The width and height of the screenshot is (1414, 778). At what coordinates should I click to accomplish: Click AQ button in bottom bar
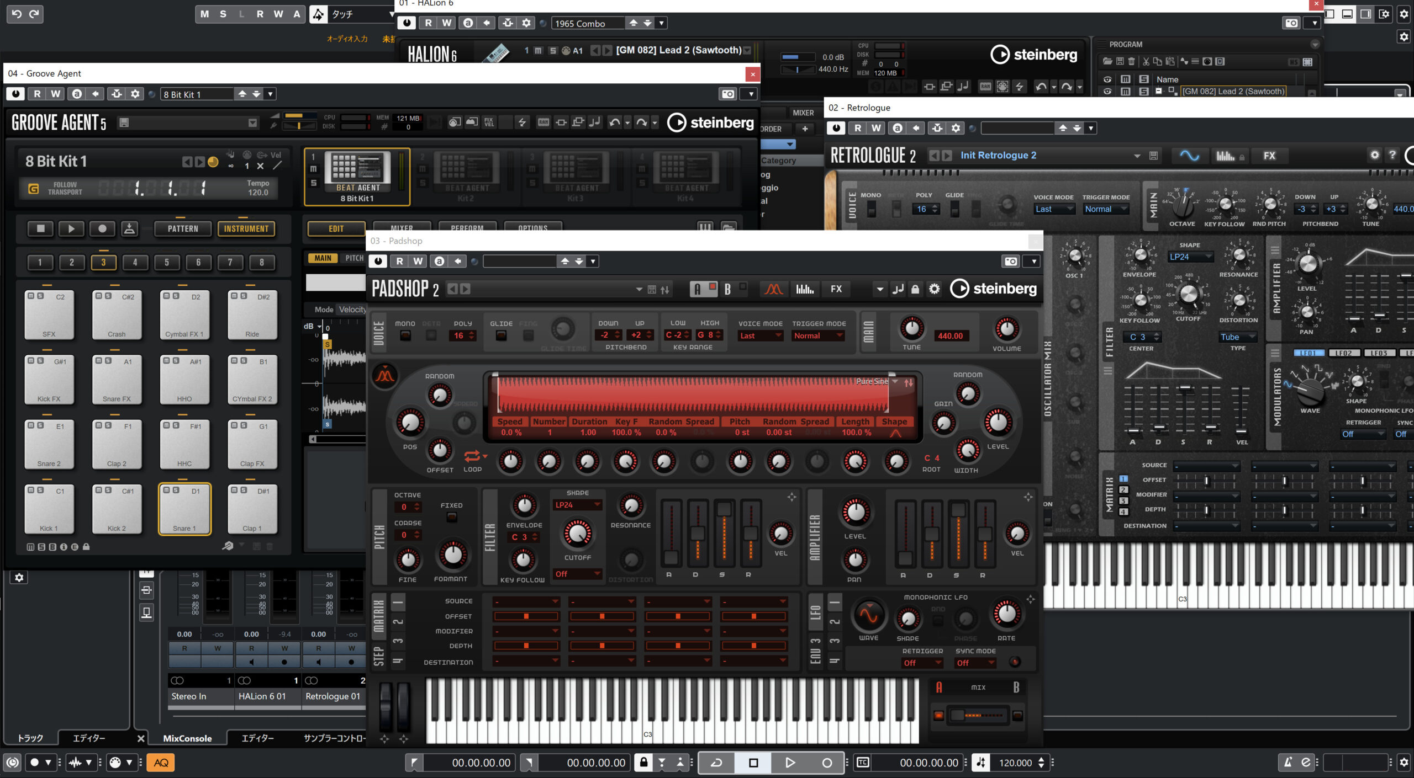161,763
